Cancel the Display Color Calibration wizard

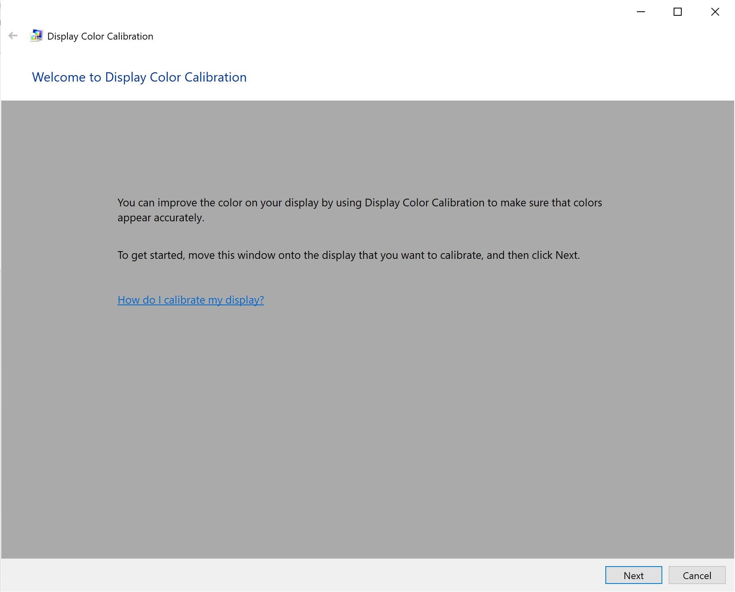696,575
